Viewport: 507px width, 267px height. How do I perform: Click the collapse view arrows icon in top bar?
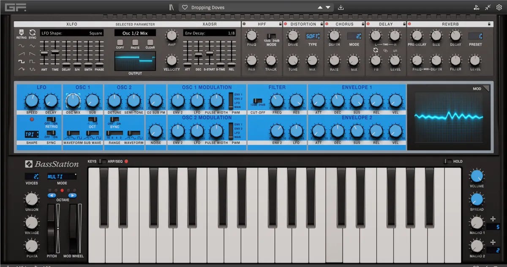[488, 7]
